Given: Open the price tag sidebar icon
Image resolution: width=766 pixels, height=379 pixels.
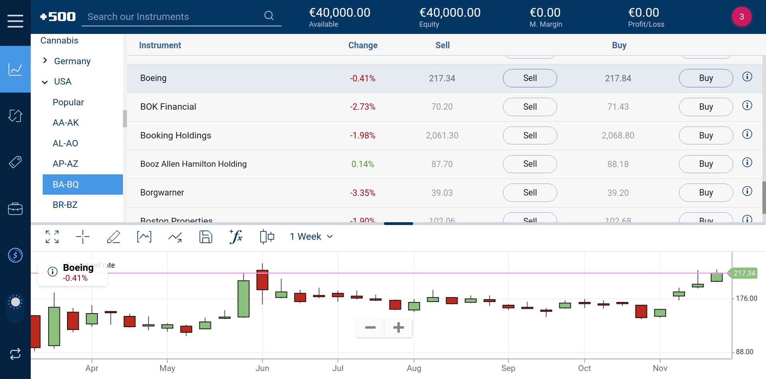Looking at the screenshot, I should 15,162.
